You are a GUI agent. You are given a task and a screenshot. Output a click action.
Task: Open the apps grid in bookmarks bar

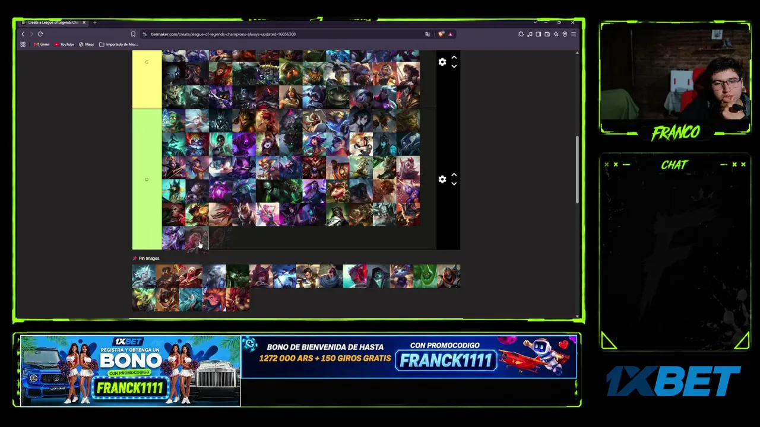pyautogui.click(x=23, y=44)
